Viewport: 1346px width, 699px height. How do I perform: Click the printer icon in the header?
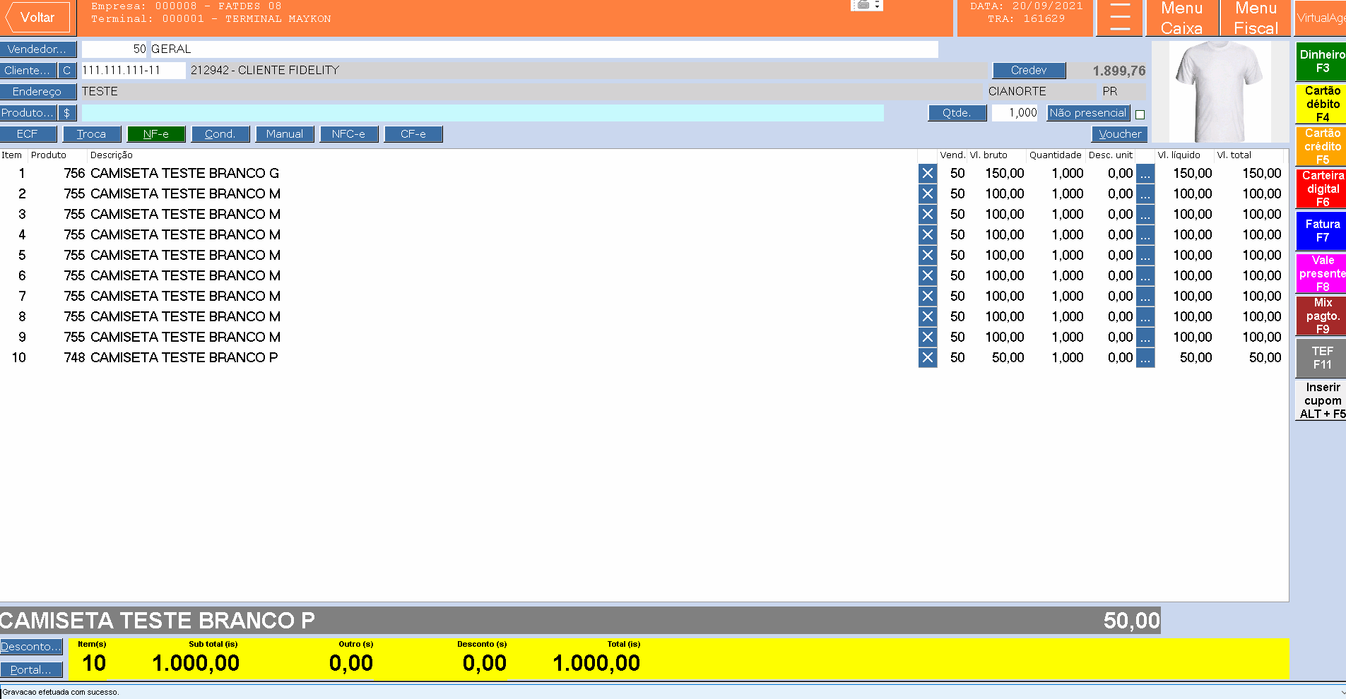[863, 5]
